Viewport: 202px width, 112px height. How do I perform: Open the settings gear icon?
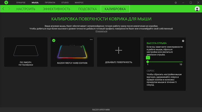(176, 3)
